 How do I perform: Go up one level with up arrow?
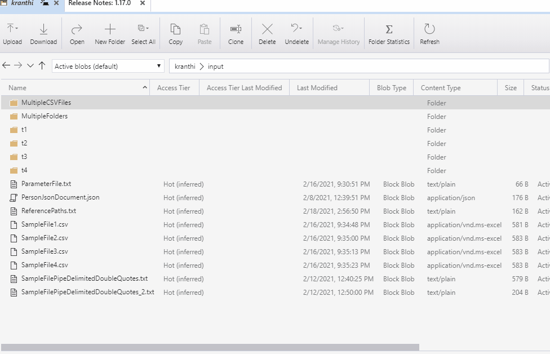point(41,66)
